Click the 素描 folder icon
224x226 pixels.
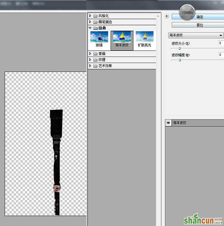[95, 54]
